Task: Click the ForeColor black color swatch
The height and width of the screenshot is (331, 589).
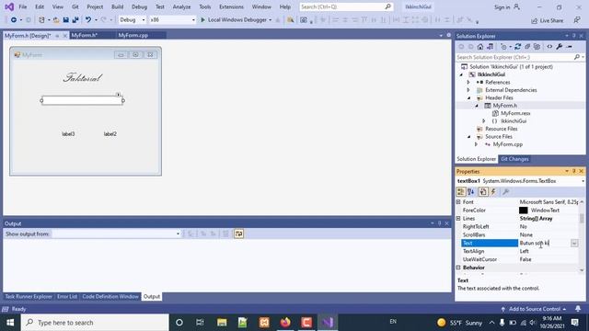Action: pyautogui.click(x=524, y=211)
